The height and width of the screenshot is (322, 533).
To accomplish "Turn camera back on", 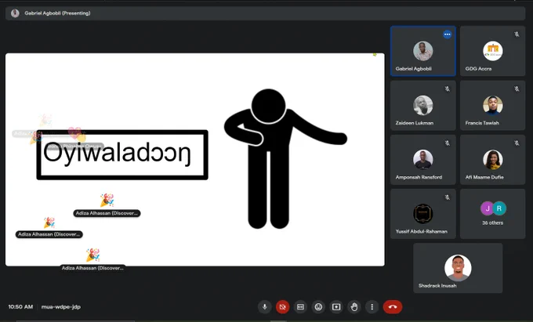I will [282, 307].
